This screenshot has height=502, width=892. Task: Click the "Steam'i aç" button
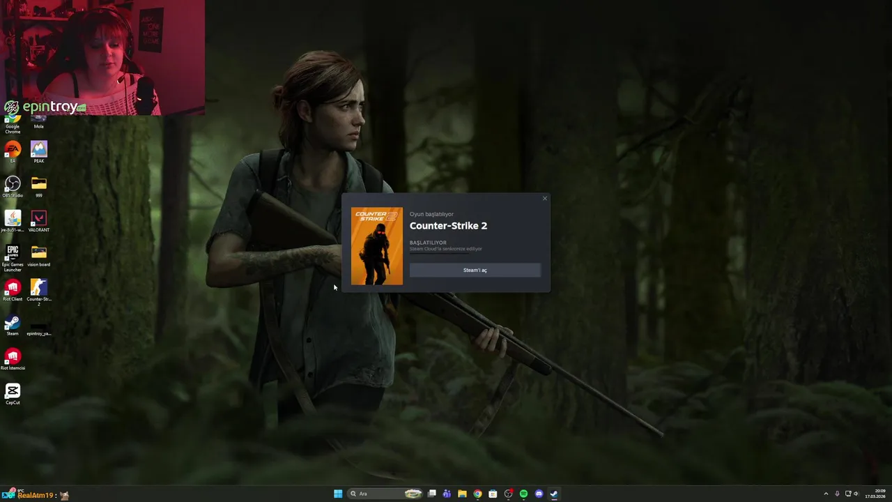point(475,270)
